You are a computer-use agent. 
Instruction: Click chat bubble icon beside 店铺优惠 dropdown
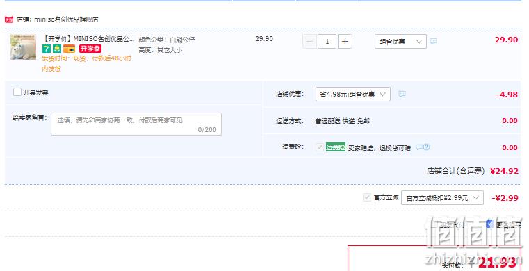[402, 94]
